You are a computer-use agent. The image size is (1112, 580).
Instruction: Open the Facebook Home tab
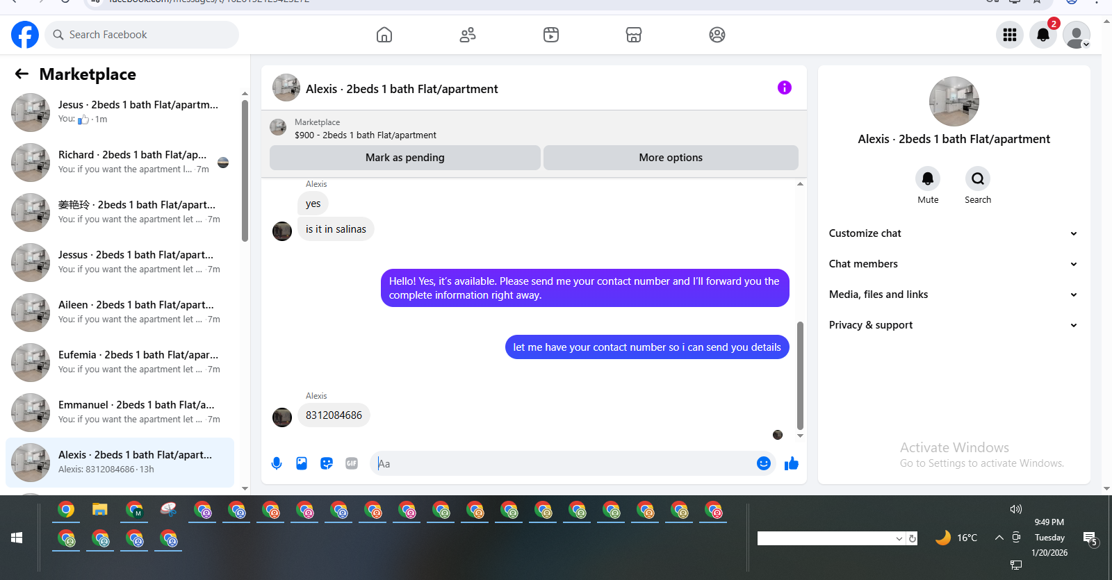tap(384, 35)
